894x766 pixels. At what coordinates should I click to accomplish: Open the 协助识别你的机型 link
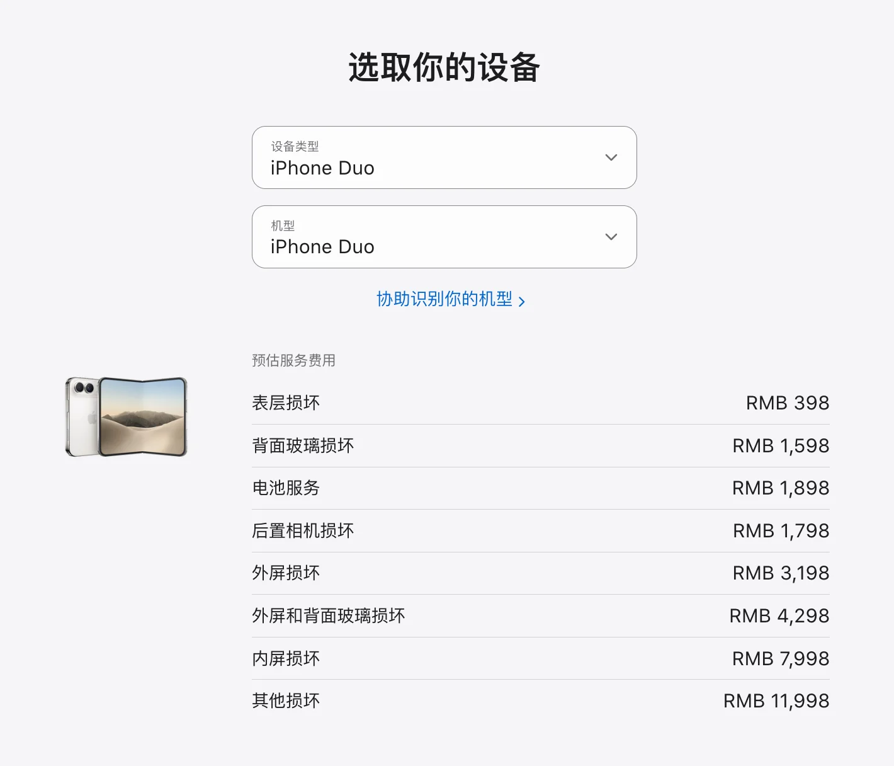click(450, 299)
